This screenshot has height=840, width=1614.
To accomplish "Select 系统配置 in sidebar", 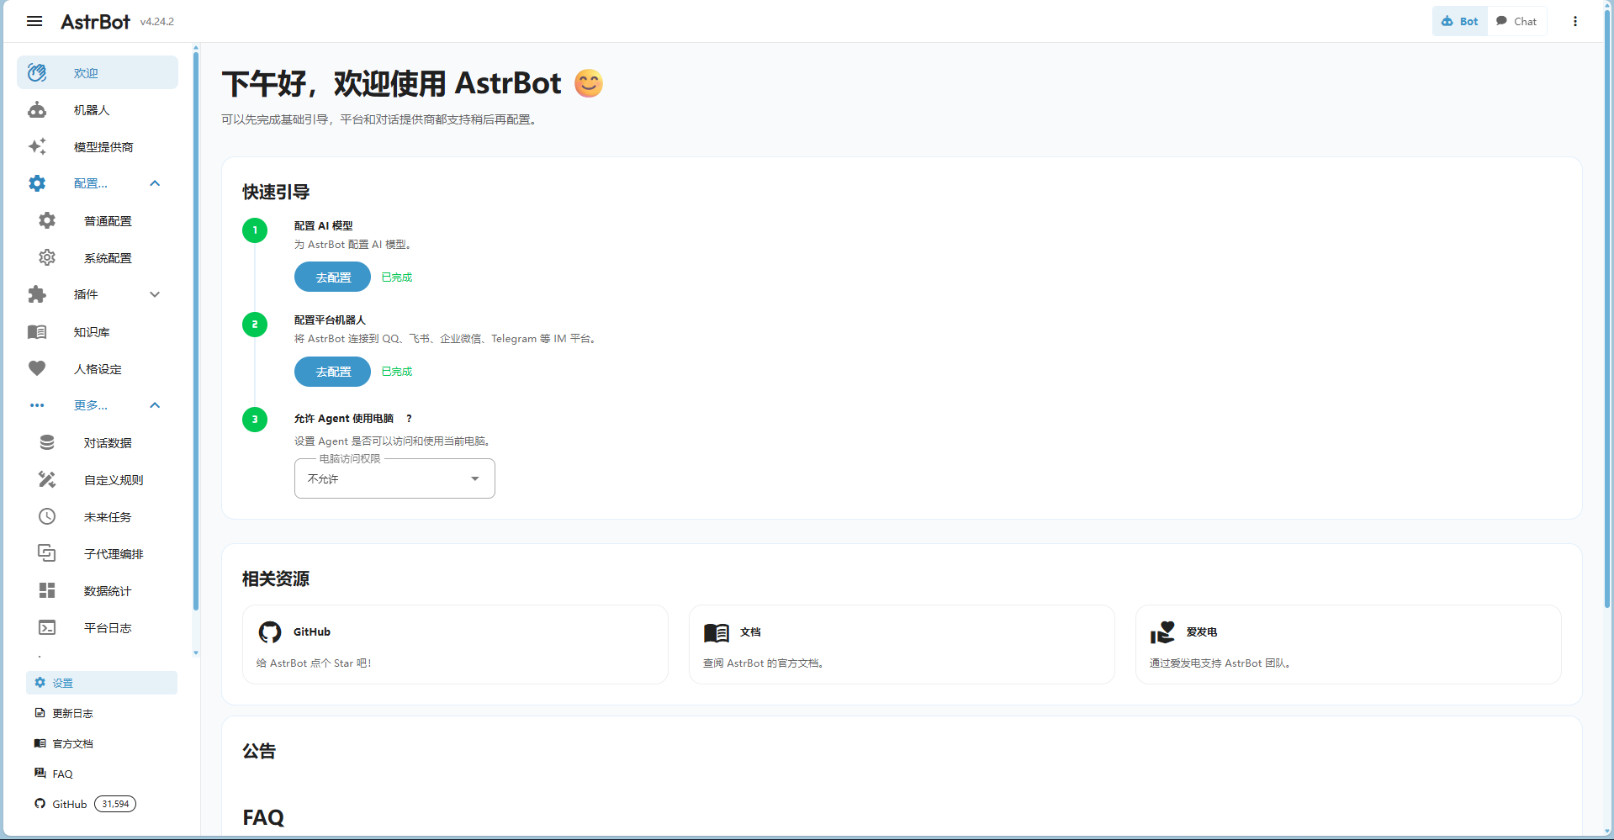I will click(98, 258).
